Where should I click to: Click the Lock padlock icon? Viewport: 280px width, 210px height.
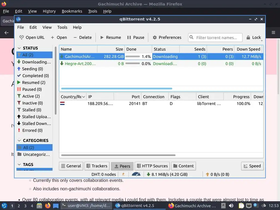click(248, 37)
